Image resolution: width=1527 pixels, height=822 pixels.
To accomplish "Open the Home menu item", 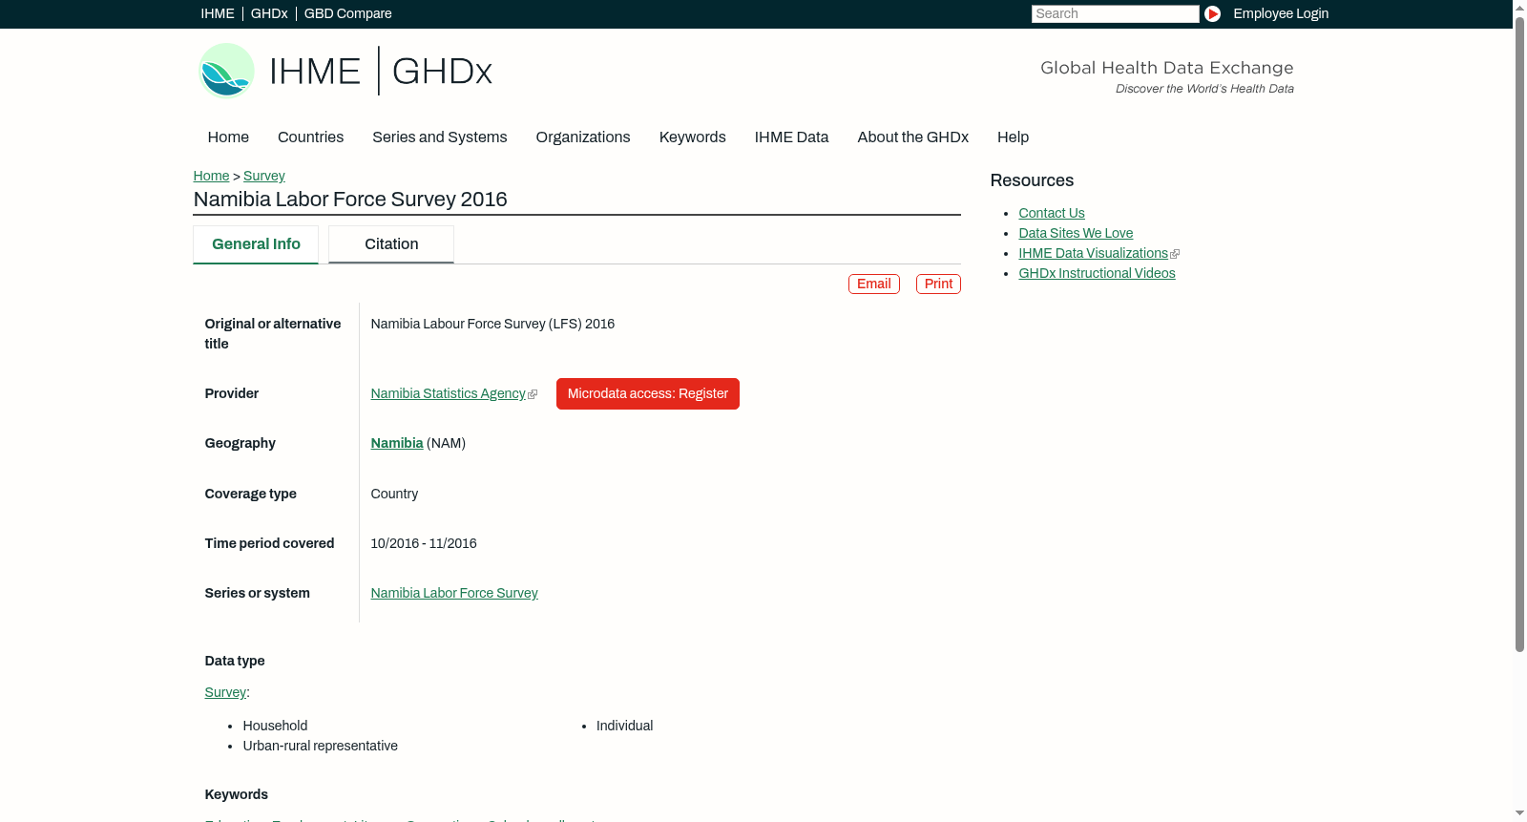I will [x=228, y=137].
